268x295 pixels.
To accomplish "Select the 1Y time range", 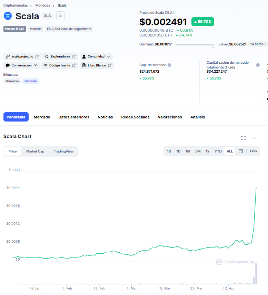I will click(208, 151).
